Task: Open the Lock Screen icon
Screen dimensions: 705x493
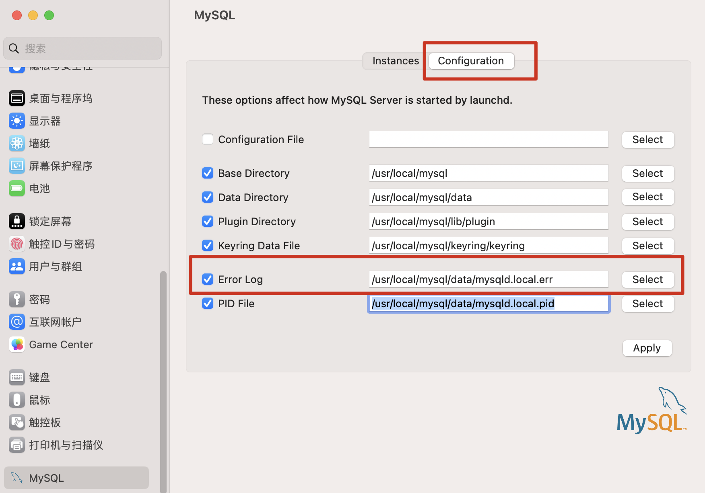Action: [17, 222]
